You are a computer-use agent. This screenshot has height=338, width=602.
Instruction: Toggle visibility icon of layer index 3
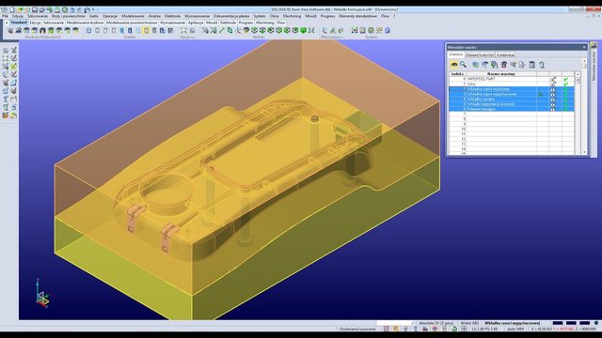click(553, 94)
